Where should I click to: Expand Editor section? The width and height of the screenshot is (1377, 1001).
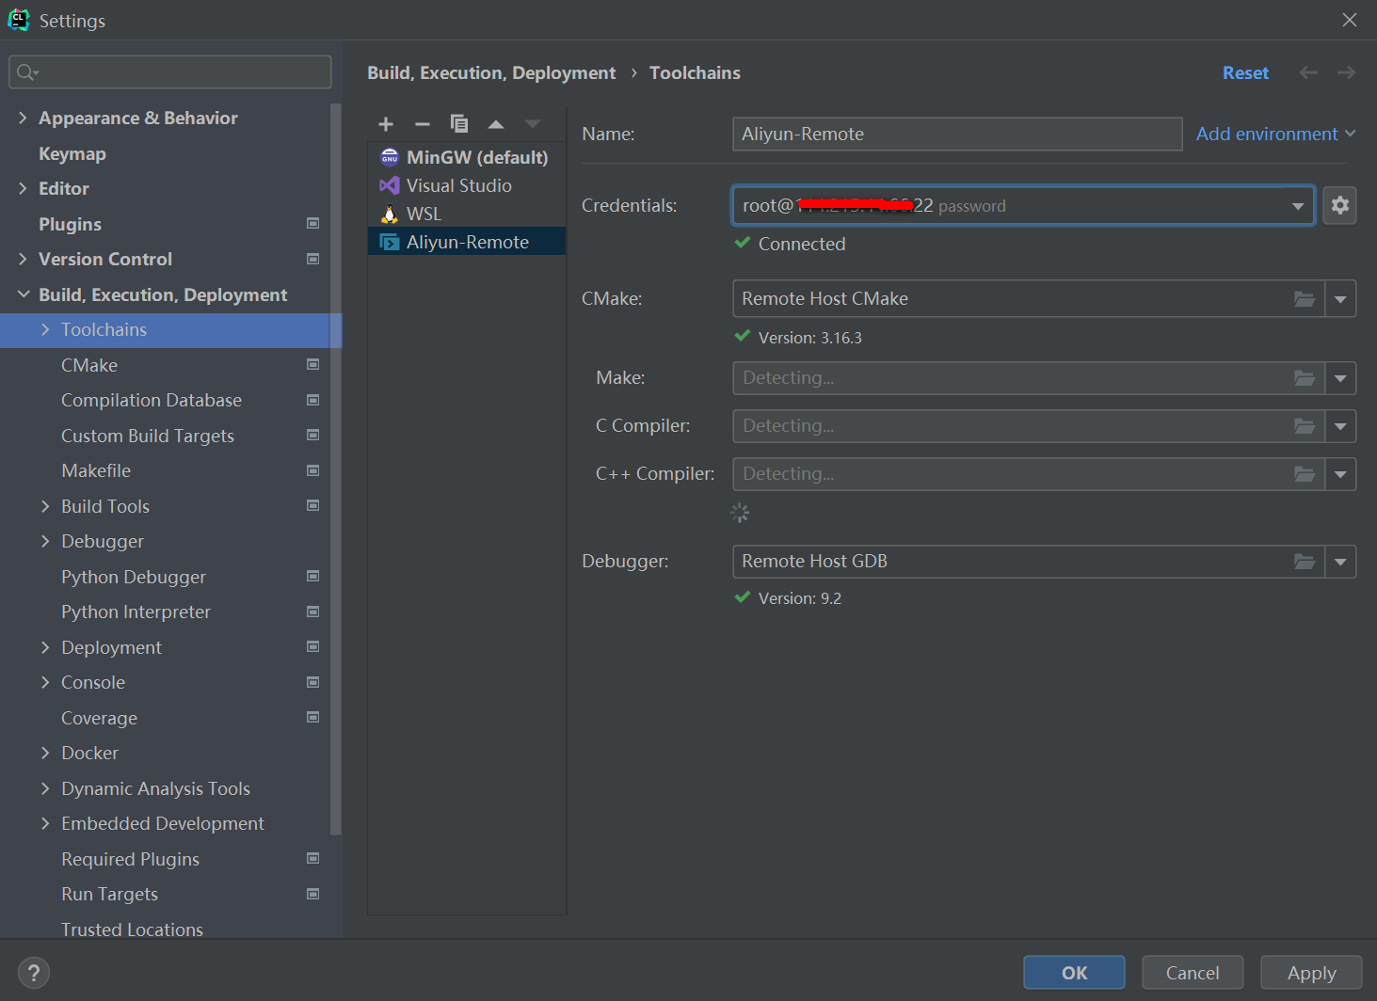coord(23,188)
